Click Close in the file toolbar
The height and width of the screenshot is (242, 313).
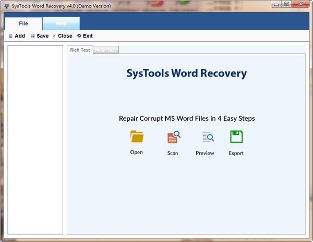[x=62, y=36]
